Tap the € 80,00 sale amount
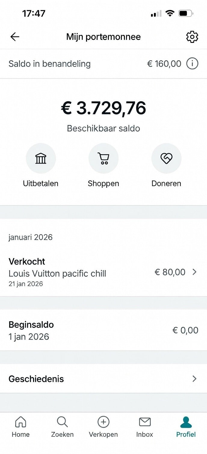 pyautogui.click(x=170, y=272)
